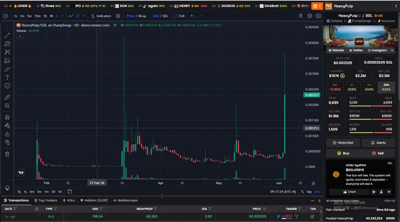Toggle stay in drawing mode
The image size is (400, 222).
tap(7, 125)
